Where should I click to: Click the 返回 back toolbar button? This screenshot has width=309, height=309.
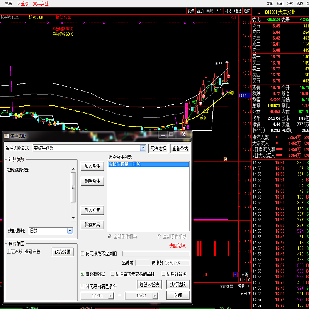[247, 11]
